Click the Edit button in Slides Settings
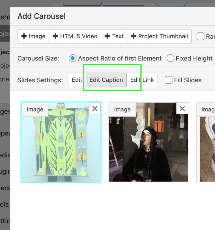 pyautogui.click(x=77, y=80)
